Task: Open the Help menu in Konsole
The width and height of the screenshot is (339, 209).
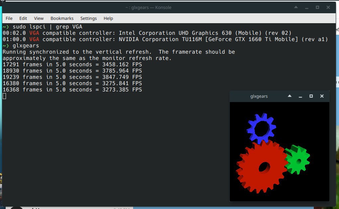Action: (108, 18)
